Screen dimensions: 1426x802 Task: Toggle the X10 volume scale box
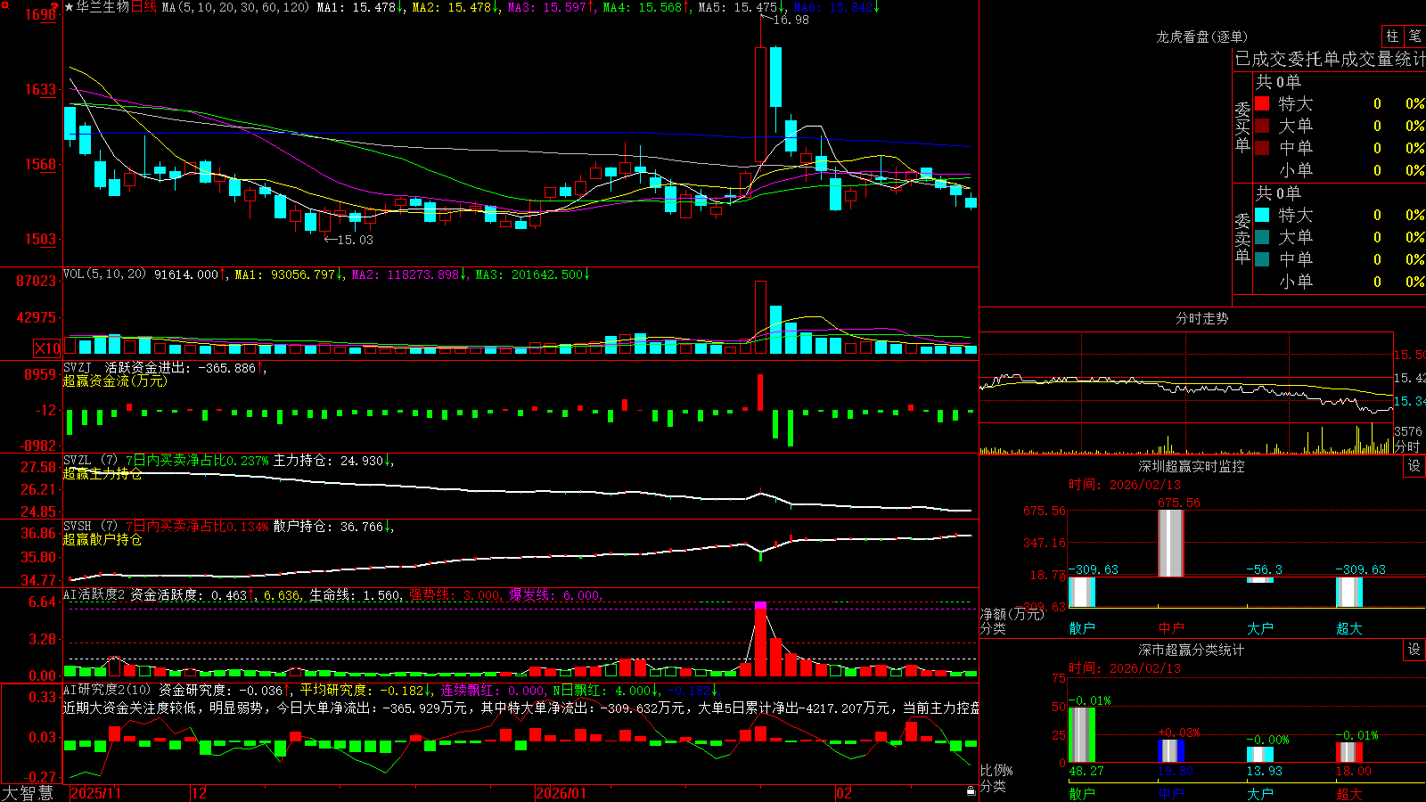48,348
